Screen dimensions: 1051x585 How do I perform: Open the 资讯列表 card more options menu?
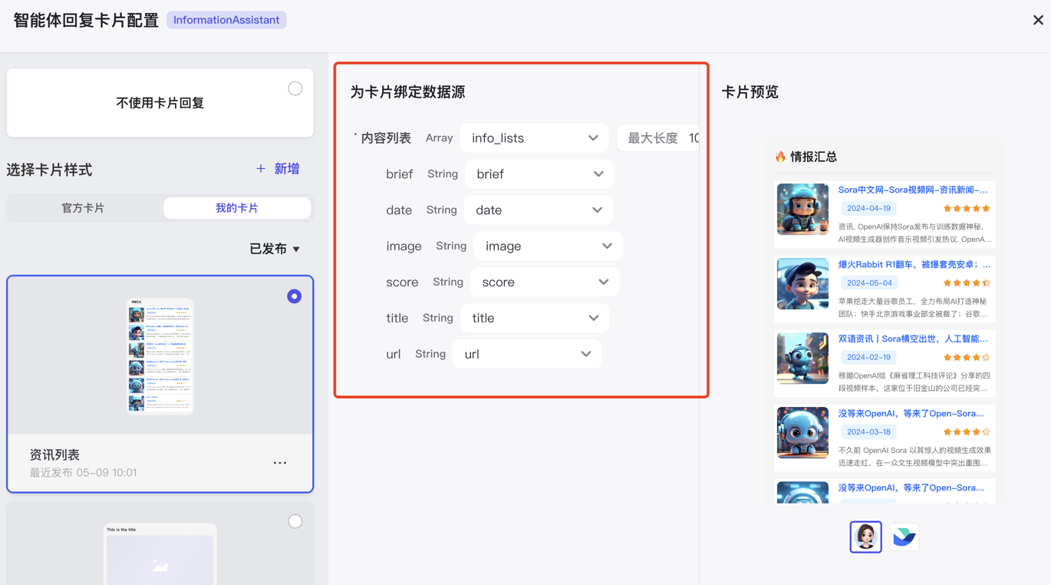[x=280, y=463]
